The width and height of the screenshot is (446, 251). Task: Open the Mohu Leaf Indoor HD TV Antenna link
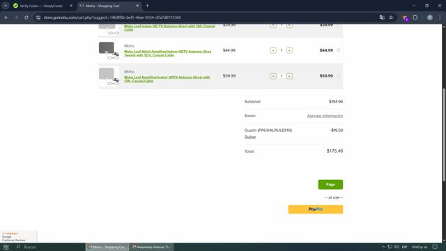click(169, 28)
